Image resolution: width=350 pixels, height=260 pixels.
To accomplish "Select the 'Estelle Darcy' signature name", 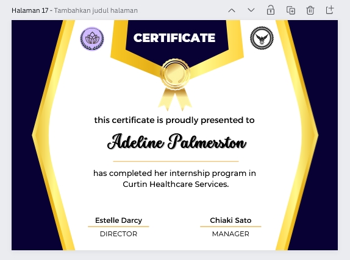I will tap(118, 220).
